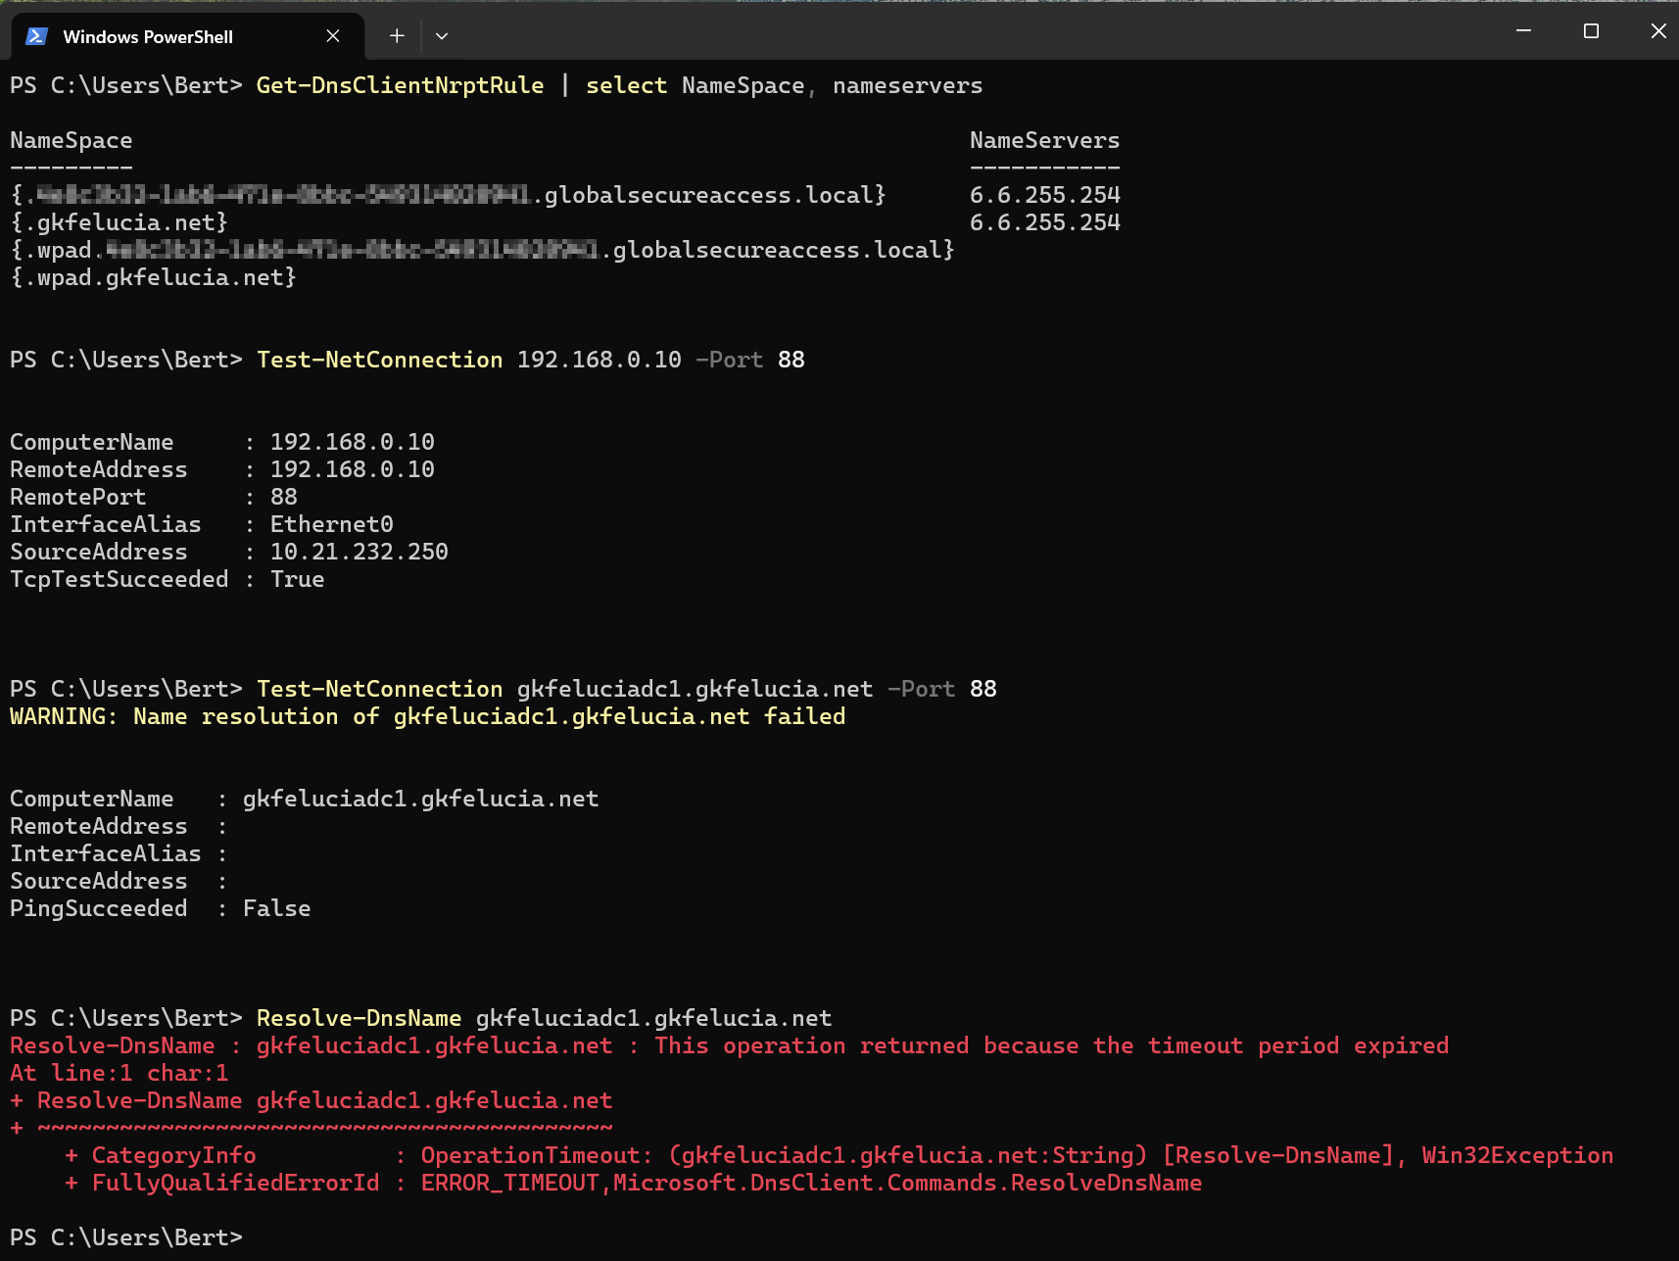Click the NameSpace column header
The image size is (1679, 1261).
(72, 141)
